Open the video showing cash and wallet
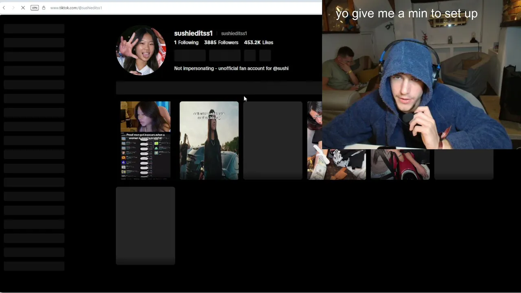The image size is (521, 293). click(x=337, y=164)
